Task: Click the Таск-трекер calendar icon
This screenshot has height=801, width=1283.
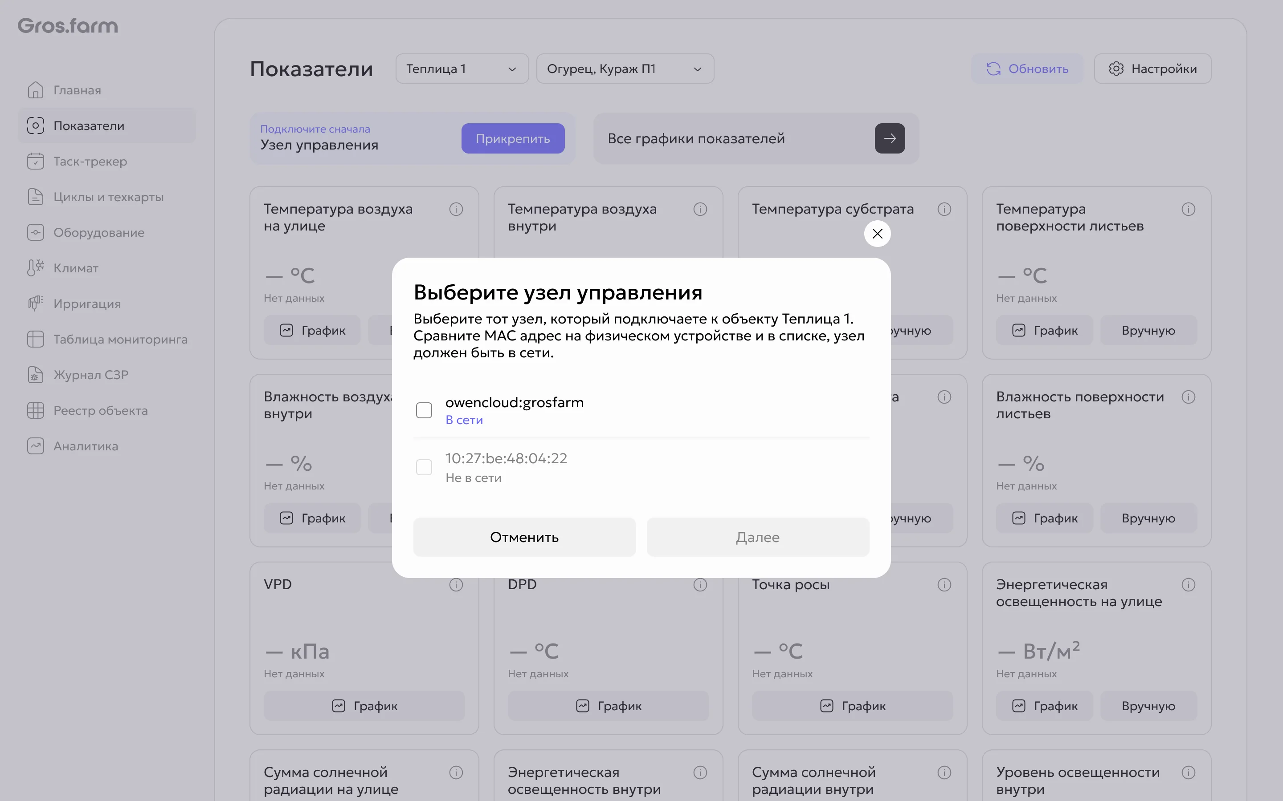Action: click(36, 161)
